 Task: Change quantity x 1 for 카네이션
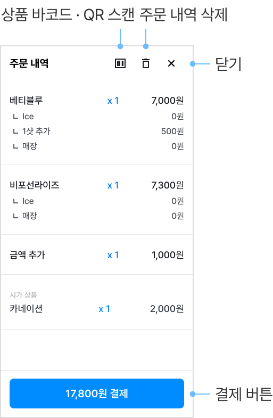point(104,309)
